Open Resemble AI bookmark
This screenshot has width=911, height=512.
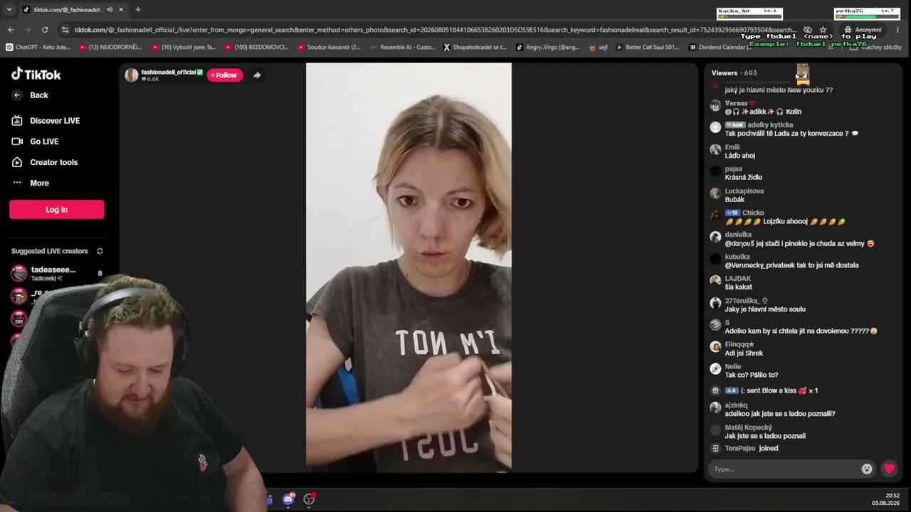pyautogui.click(x=402, y=48)
